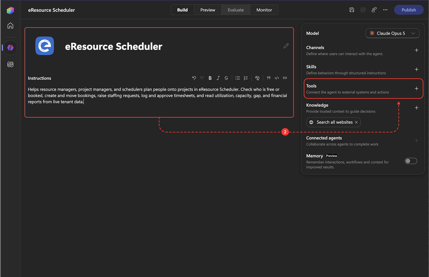429x277 pixels.
Task: Insert a link in Instructions
Action: pos(285,78)
